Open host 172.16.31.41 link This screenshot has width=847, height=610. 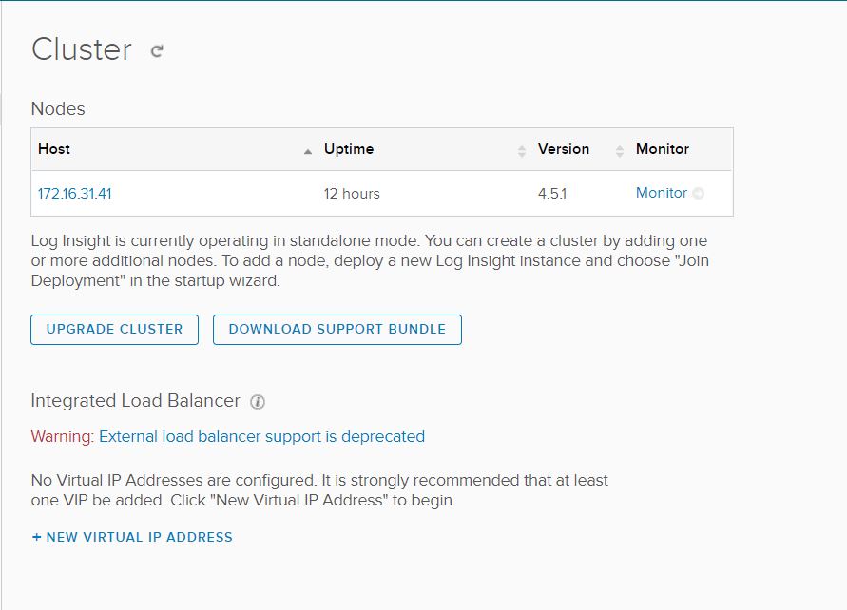click(74, 193)
